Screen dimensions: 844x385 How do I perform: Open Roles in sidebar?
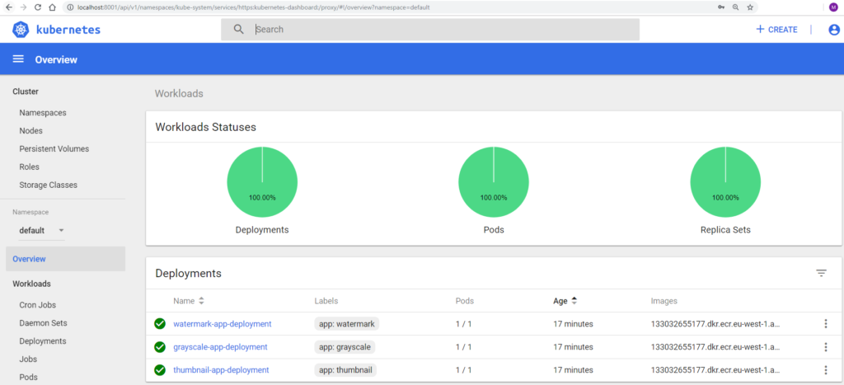tap(29, 167)
